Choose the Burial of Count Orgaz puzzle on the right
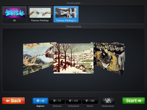This screenshot has height=110, width=147. click(109, 59)
